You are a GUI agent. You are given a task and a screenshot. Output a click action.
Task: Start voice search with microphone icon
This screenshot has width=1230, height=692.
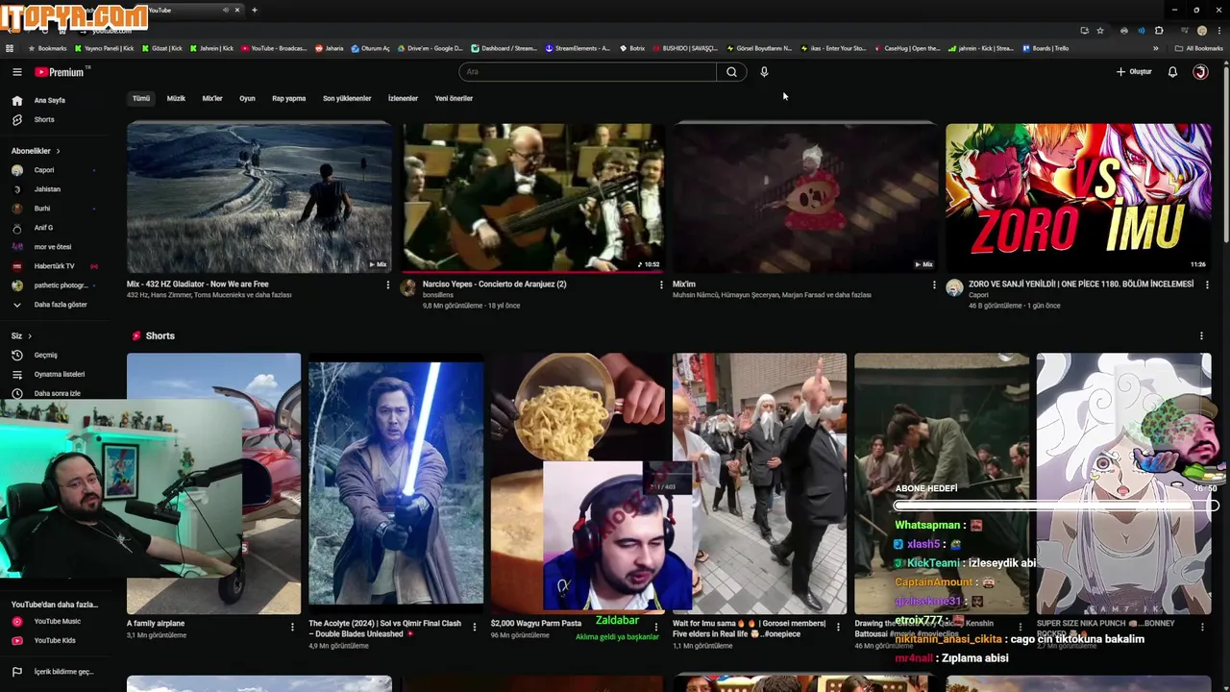[764, 72]
